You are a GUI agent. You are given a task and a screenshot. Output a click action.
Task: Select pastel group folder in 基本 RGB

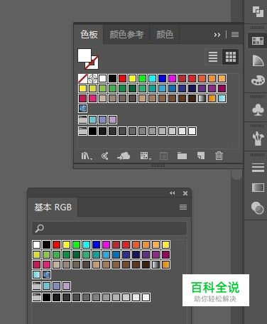click(36, 286)
